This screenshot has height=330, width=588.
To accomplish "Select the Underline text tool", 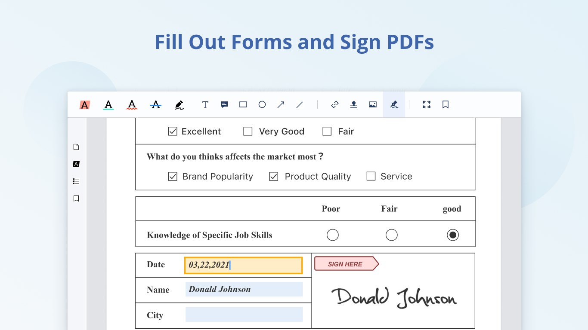I will pyautogui.click(x=108, y=104).
